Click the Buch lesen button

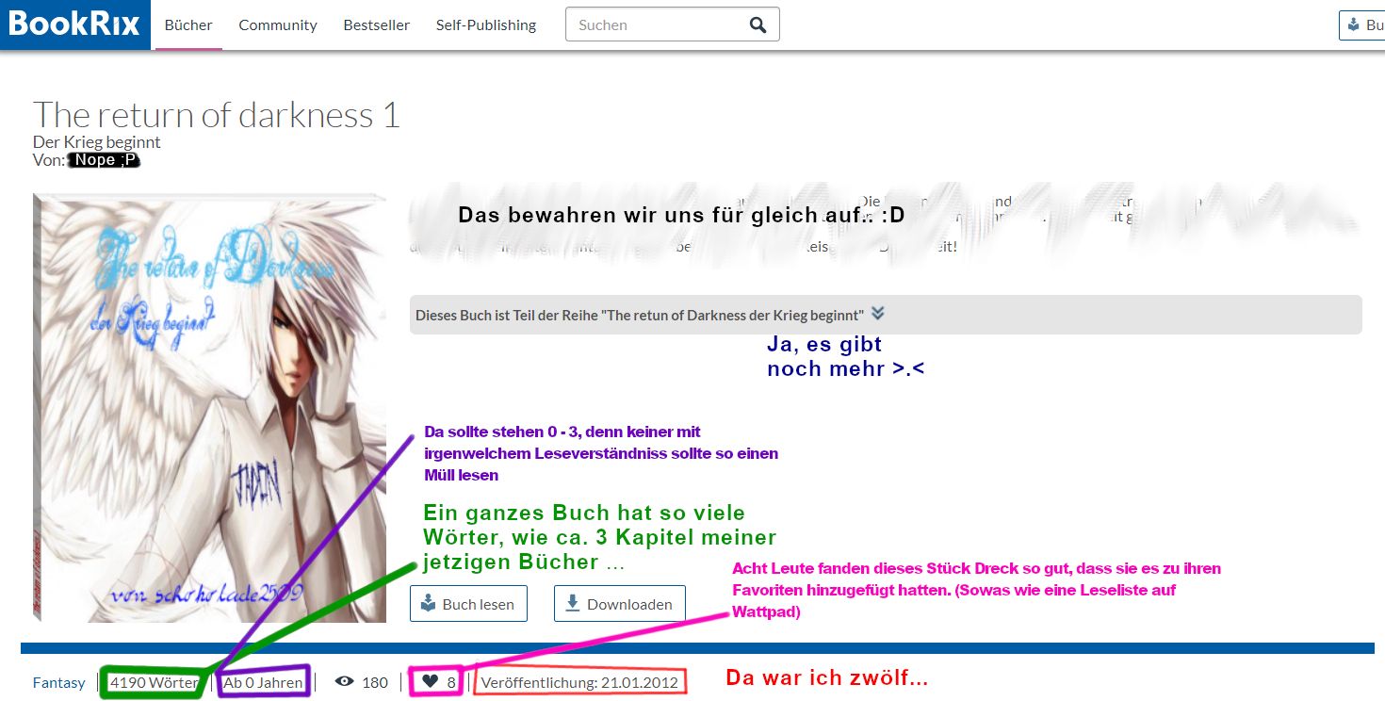[468, 604]
